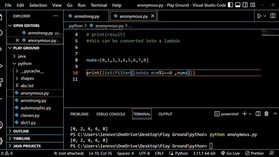Select the Terminal panel tab

coord(142,114)
